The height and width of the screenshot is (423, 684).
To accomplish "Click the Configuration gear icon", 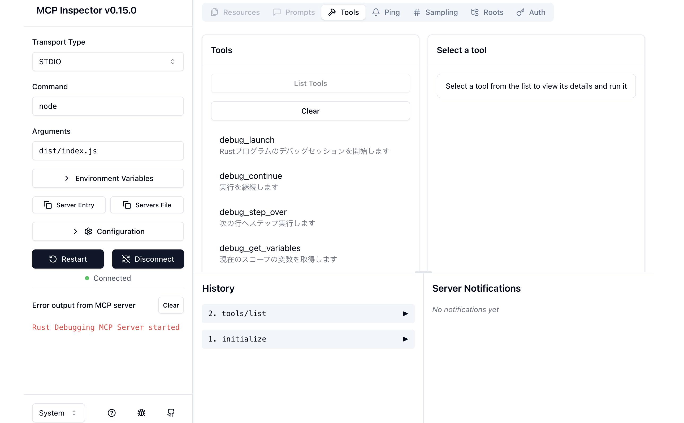I will pyautogui.click(x=88, y=231).
